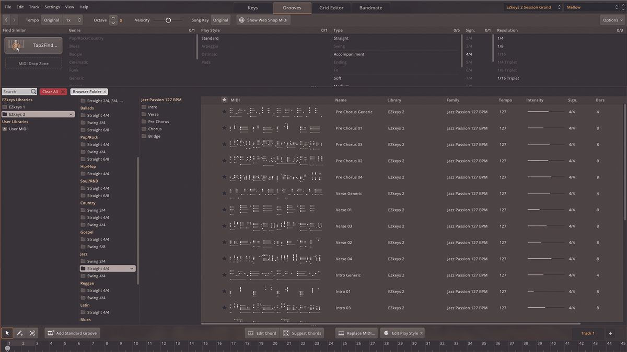Add a new track with plus icon
This screenshot has height=352, width=627.
point(610,333)
